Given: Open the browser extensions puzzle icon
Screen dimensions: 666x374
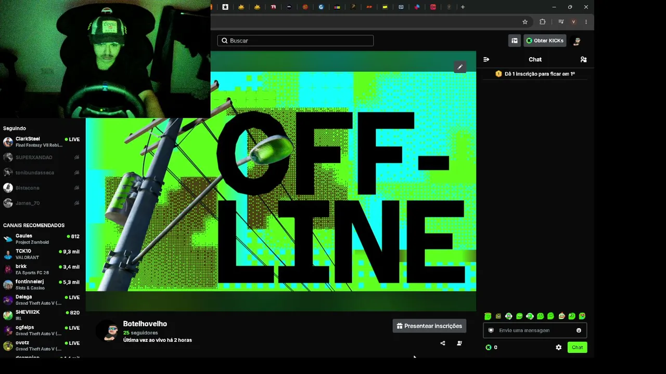Looking at the screenshot, I should pyautogui.click(x=542, y=22).
